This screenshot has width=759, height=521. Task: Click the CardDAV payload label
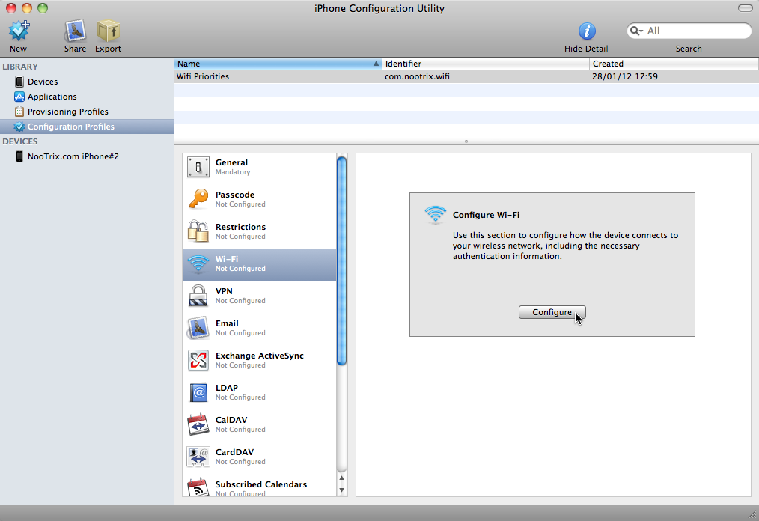click(x=235, y=452)
